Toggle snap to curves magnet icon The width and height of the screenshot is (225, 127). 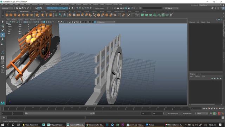click(x=80, y=8)
